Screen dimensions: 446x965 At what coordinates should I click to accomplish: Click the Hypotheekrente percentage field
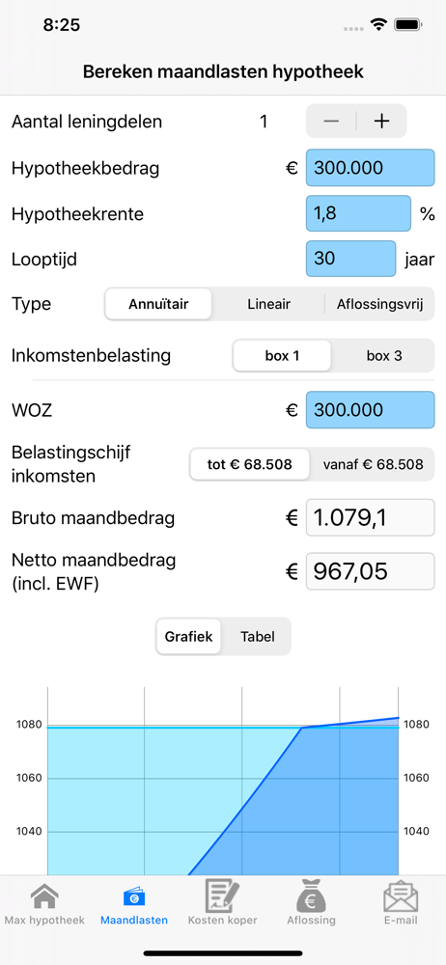[x=358, y=213]
